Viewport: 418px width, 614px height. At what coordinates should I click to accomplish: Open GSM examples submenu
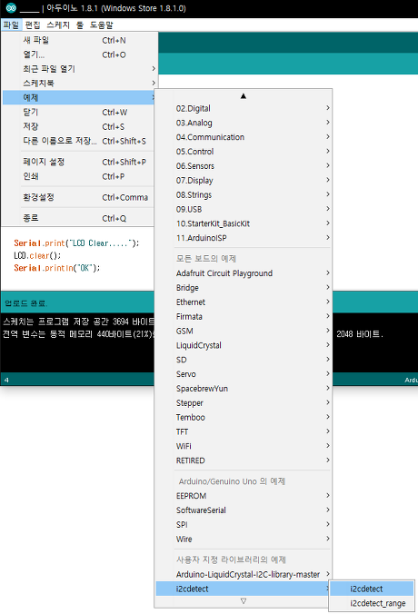pyautogui.click(x=244, y=331)
